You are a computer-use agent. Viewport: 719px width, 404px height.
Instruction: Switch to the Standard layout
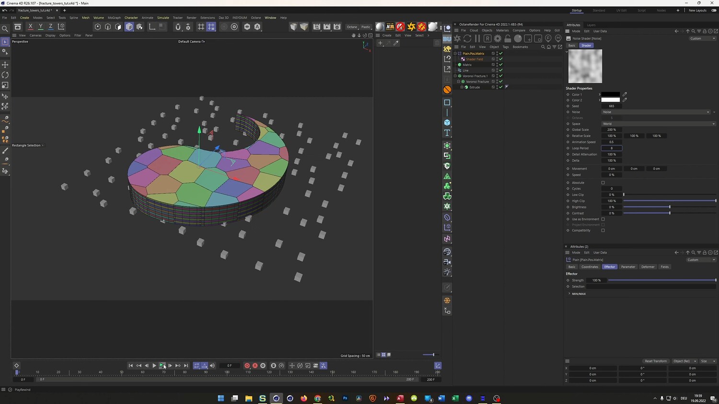[599, 11]
